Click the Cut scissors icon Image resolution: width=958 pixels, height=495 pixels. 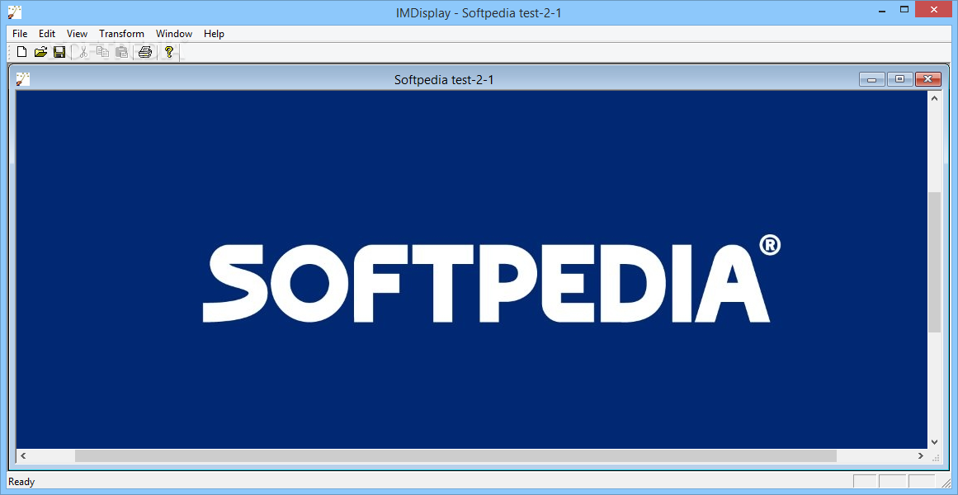83,52
